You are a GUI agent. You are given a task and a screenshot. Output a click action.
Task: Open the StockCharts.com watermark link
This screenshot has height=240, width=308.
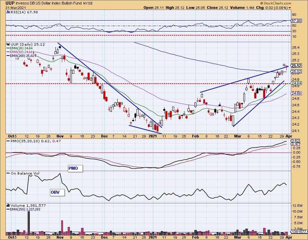tap(276, 3)
